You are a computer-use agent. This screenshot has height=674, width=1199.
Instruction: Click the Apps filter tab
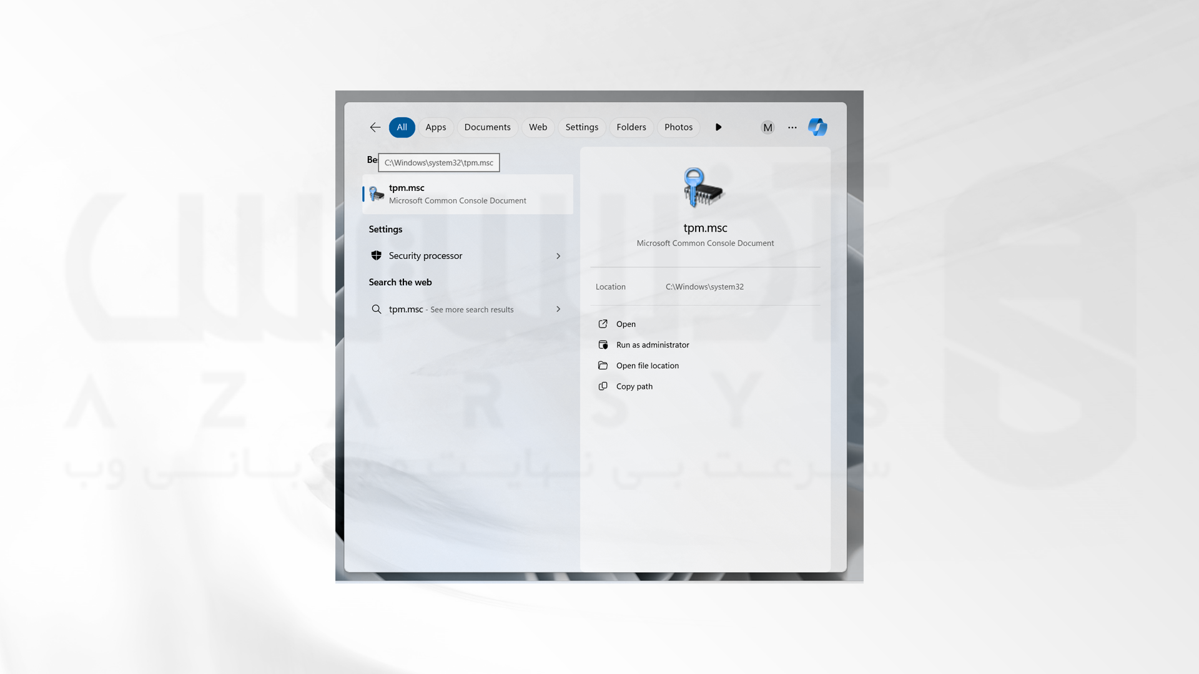[436, 127]
